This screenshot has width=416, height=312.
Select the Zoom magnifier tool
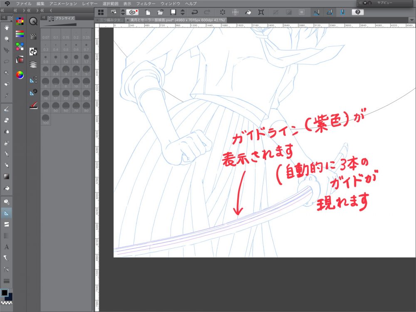click(7, 39)
